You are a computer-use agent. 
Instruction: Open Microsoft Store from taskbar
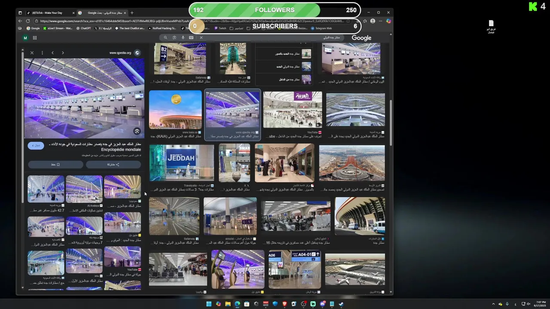coord(247,304)
